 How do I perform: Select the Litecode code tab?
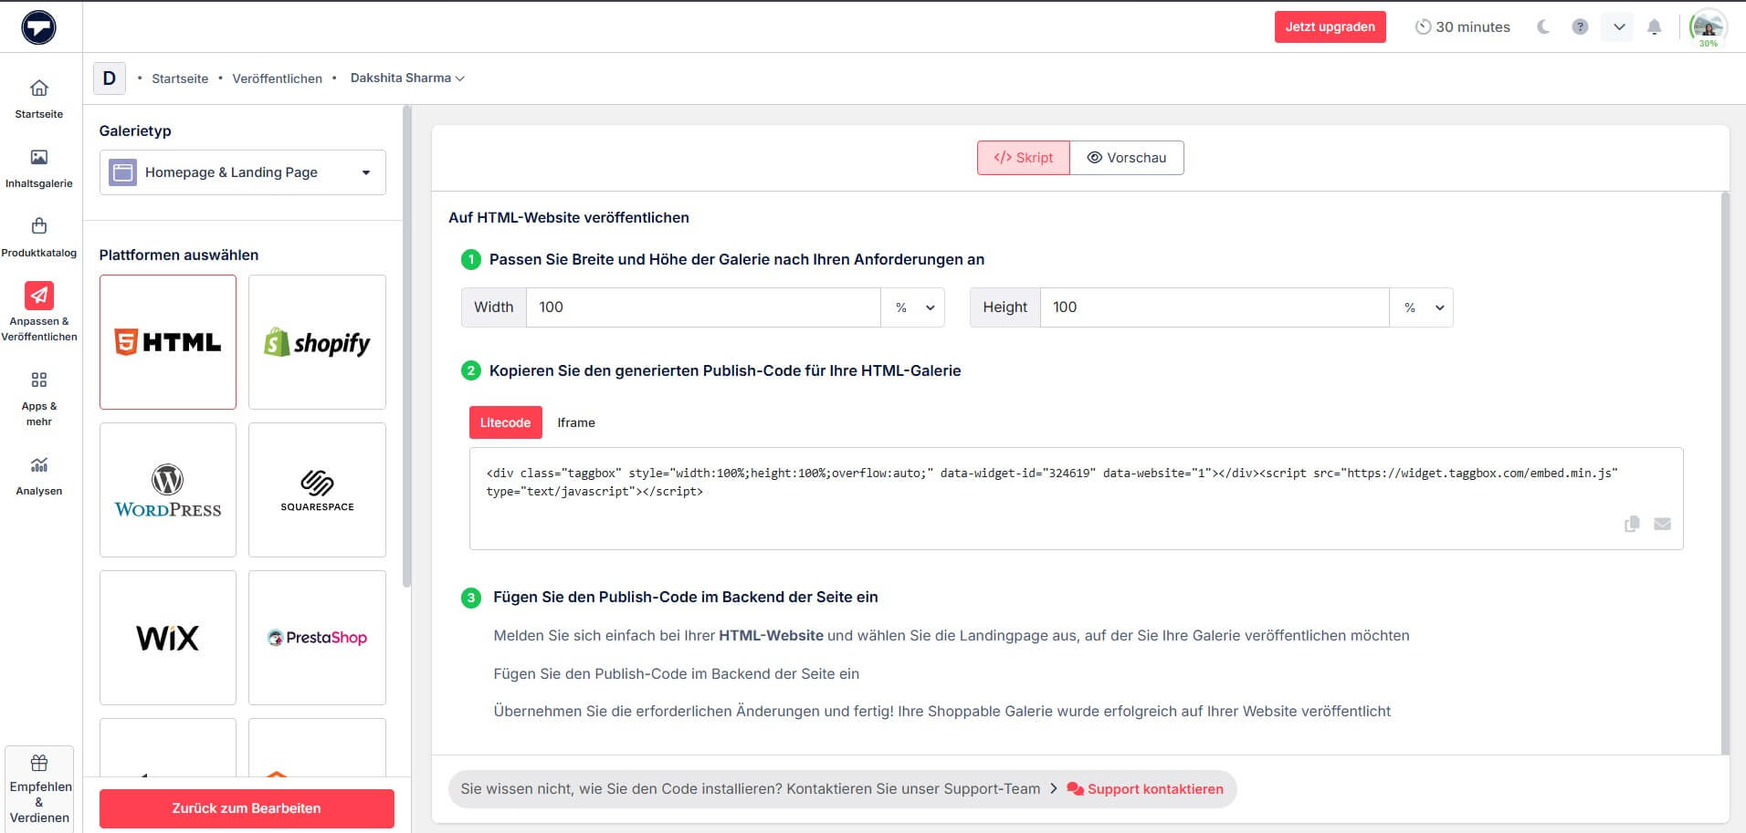(506, 422)
